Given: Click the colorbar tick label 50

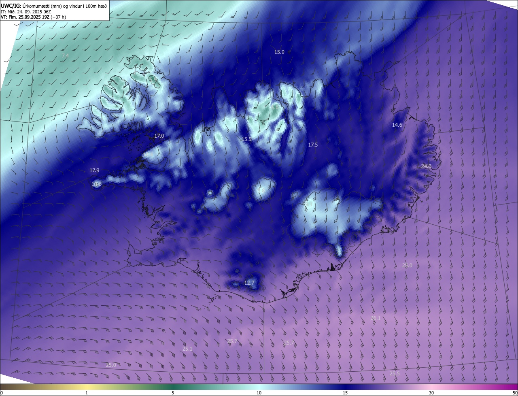Looking at the screenshot, I should (x=515, y=393).
